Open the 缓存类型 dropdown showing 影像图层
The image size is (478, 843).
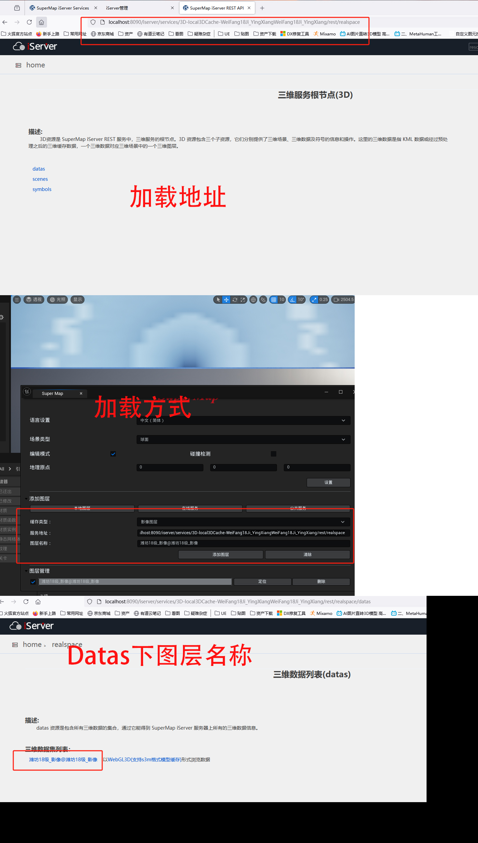pyautogui.click(x=243, y=522)
